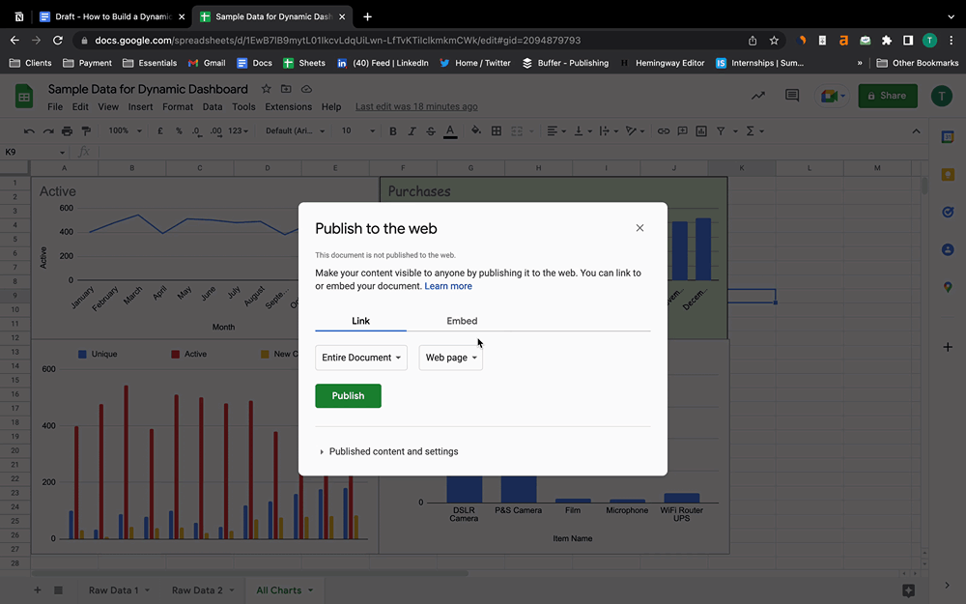Open the Entire Document dropdown
Viewport: 966px width, 604px height.
point(361,358)
